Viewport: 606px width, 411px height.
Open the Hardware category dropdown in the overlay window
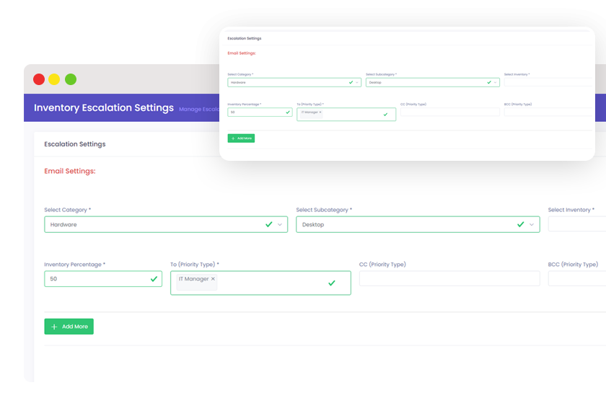294,82
